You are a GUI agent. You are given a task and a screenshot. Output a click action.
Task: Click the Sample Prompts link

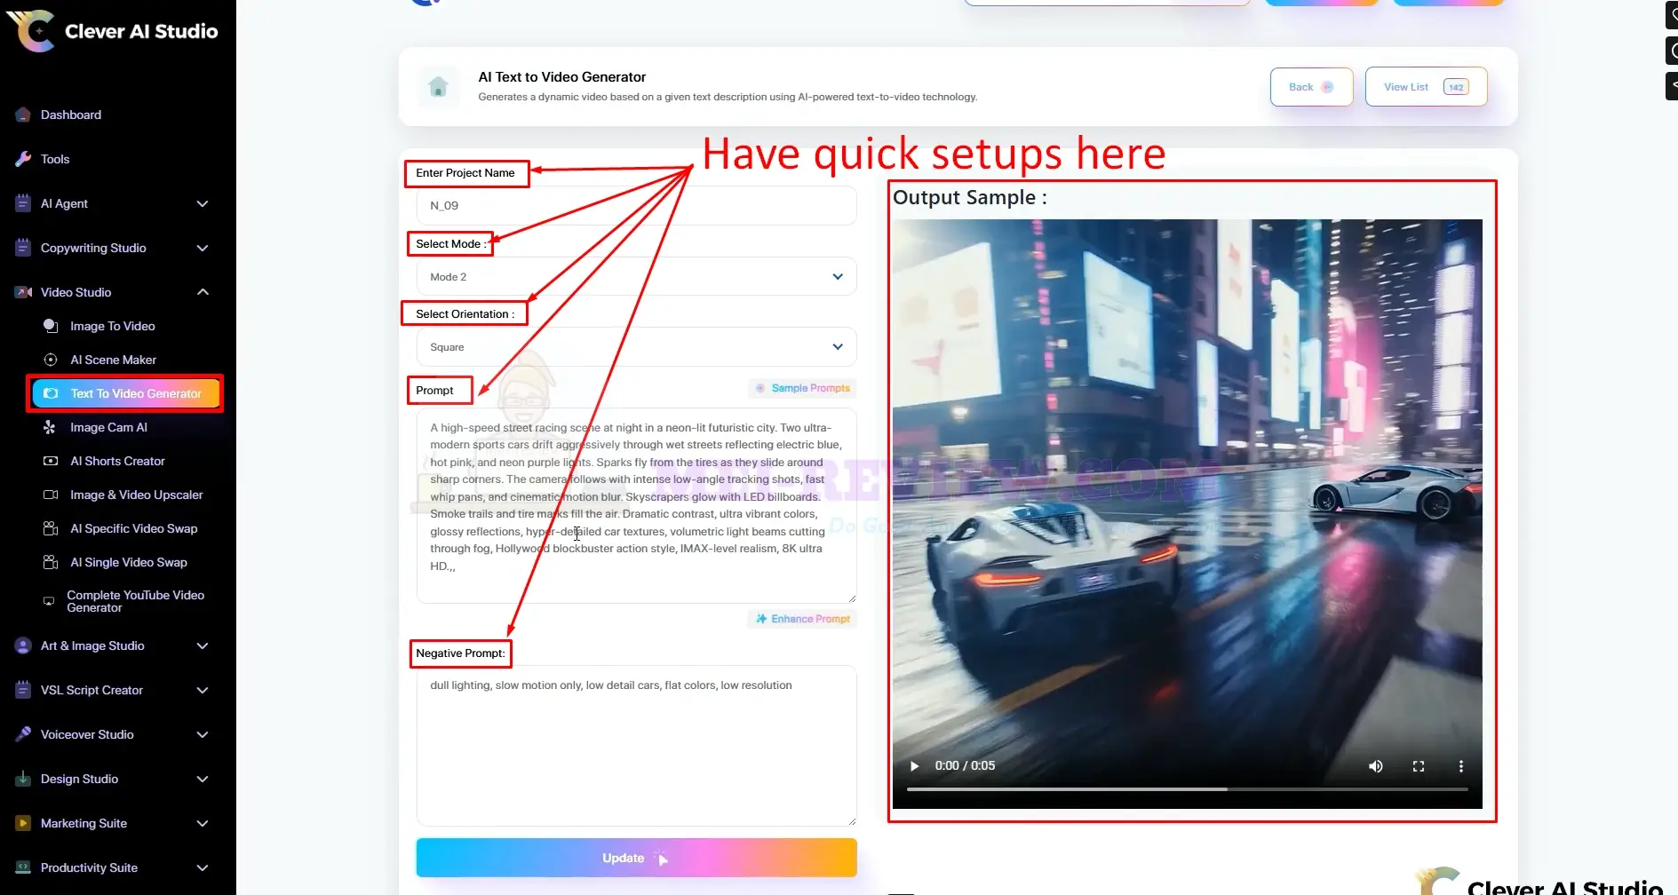(802, 388)
